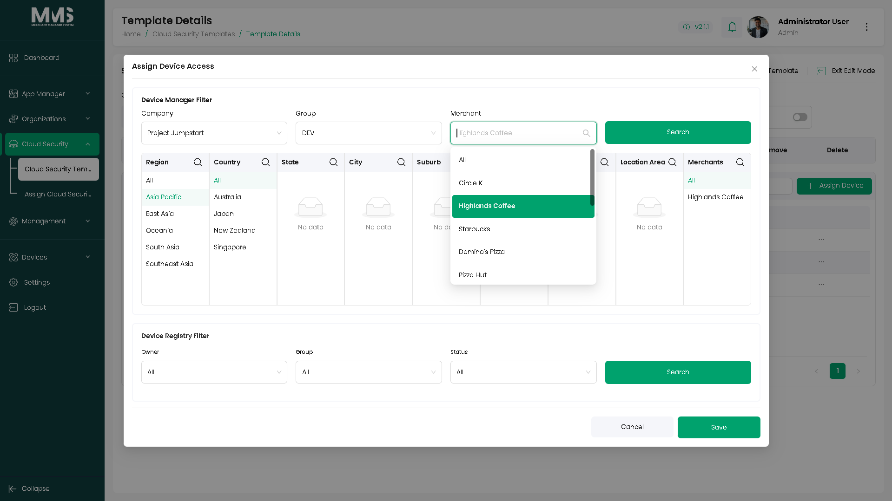Click the Assign Device button
Image resolution: width=892 pixels, height=501 pixels.
point(834,186)
